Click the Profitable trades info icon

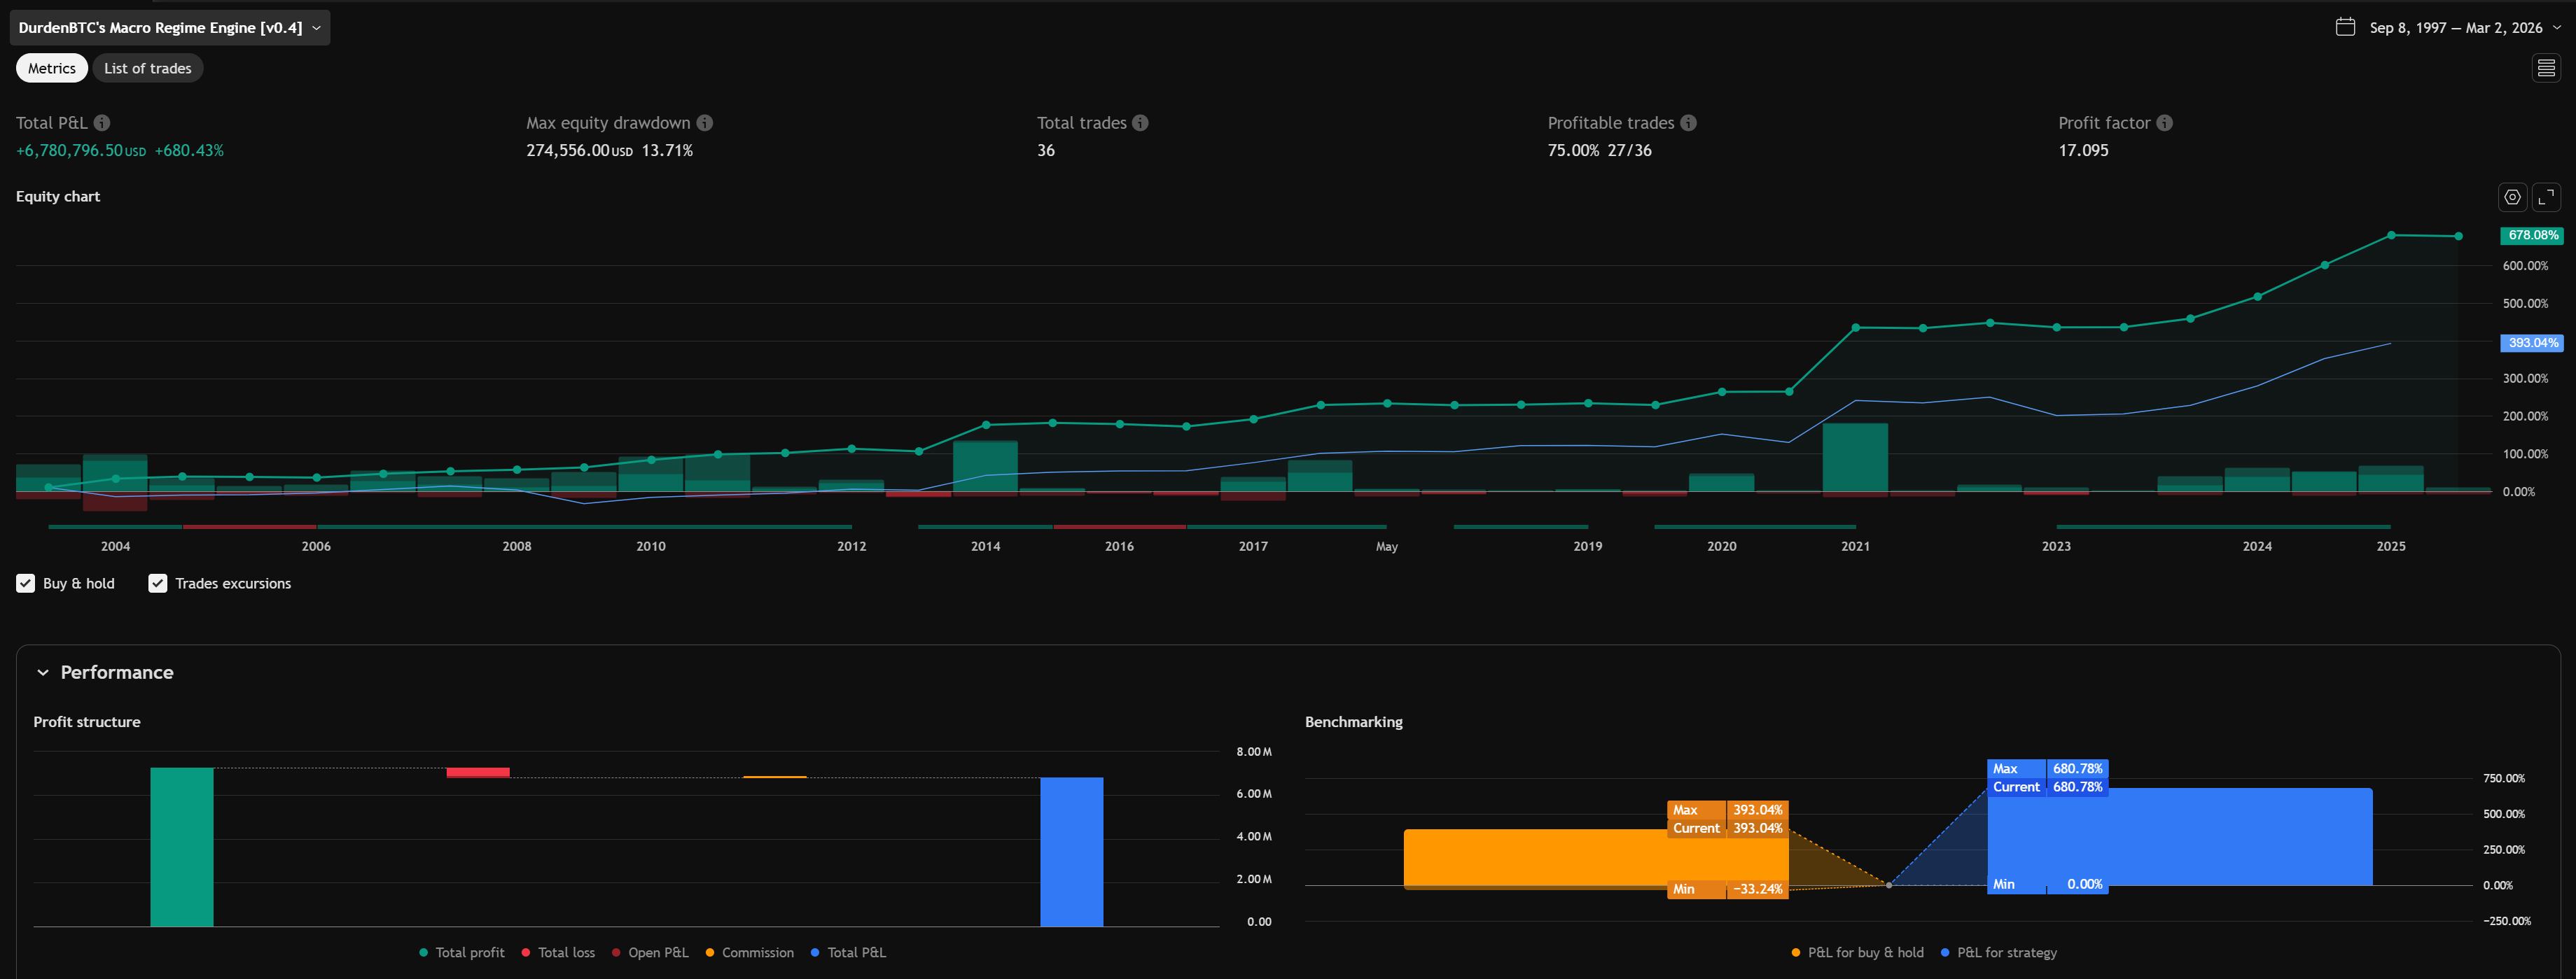pos(1689,122)
